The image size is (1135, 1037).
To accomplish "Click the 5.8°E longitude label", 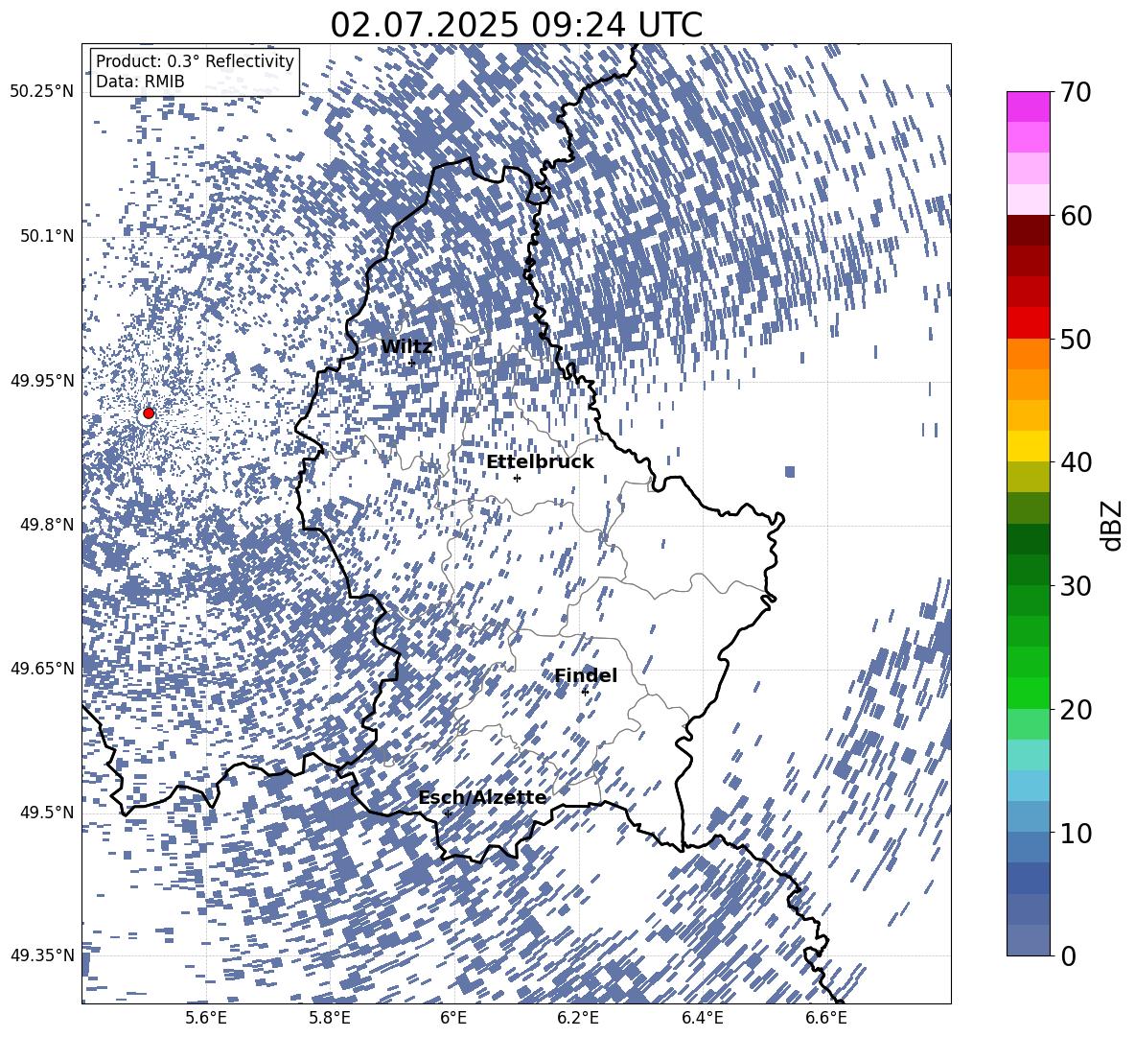I will click(330, 1018).
